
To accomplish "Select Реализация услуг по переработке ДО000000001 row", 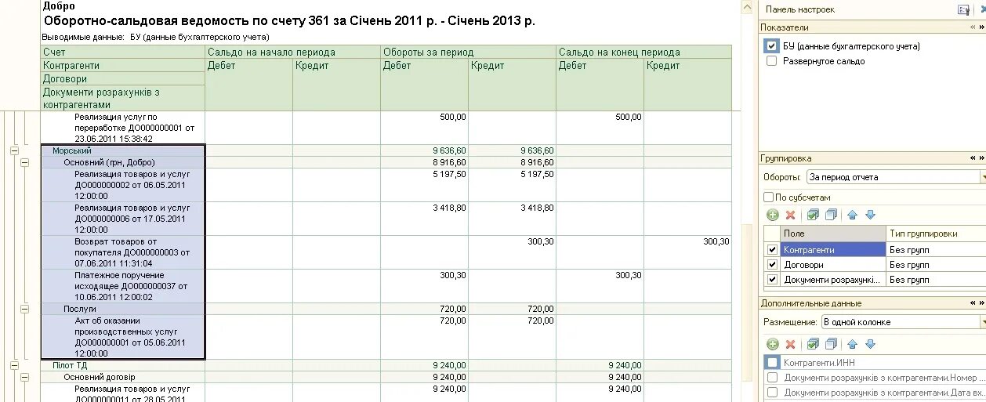I will tap(123, 128).
